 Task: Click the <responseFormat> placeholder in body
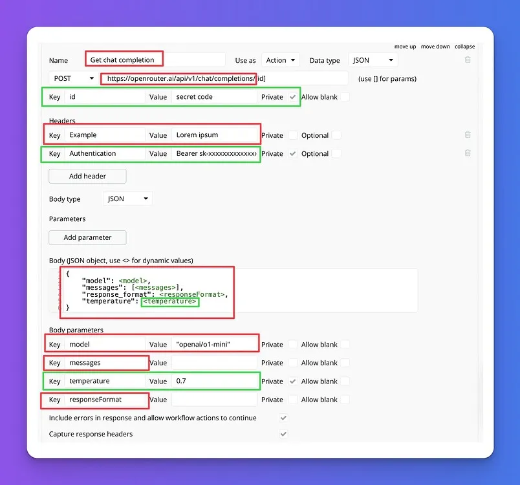coord(191,294)
